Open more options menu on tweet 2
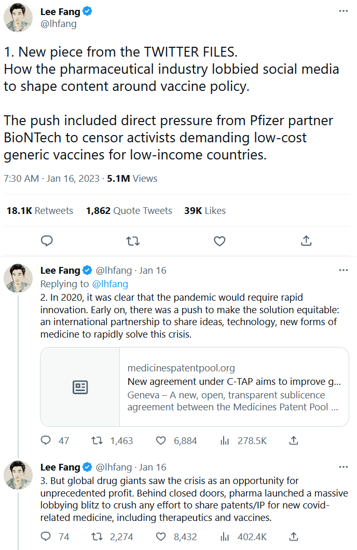Screen dimensions: 357x550 (343, 270)
